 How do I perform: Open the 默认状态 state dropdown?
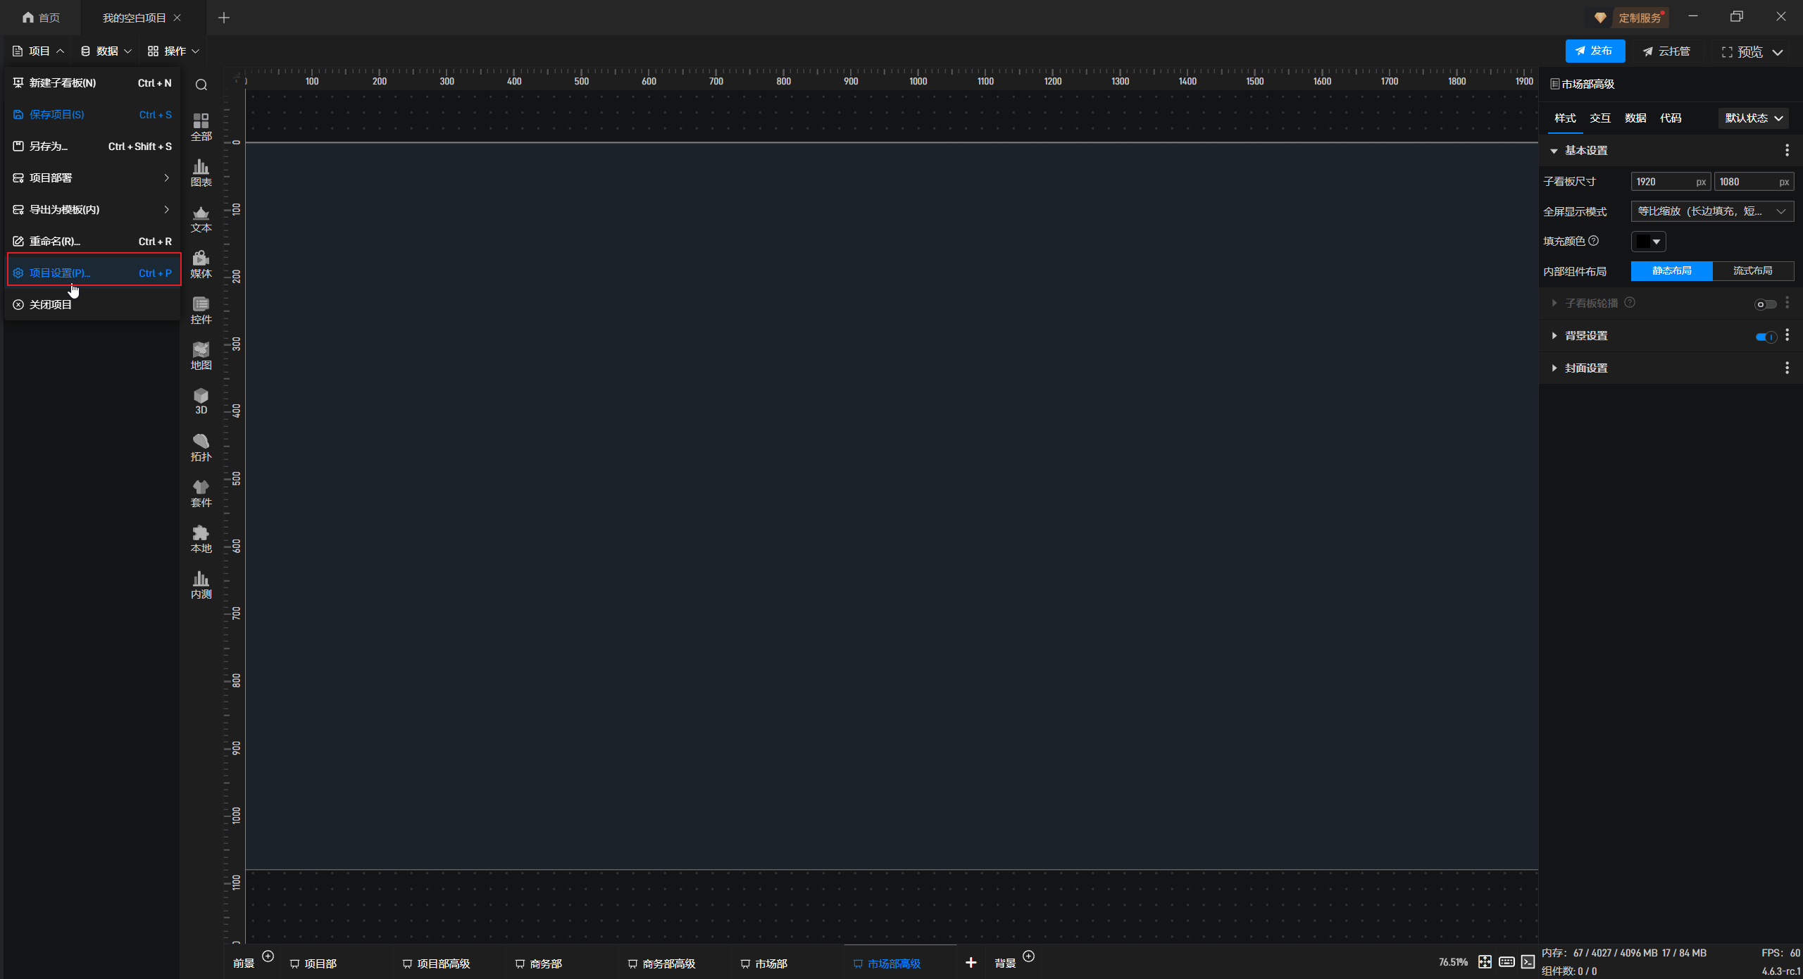point(1753,118)
